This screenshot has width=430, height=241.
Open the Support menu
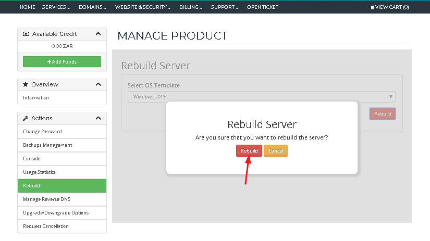point(224,7)
